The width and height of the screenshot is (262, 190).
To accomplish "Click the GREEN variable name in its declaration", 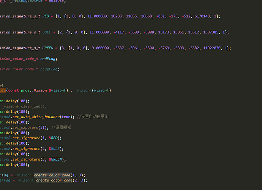I will [x=48, y=48].
